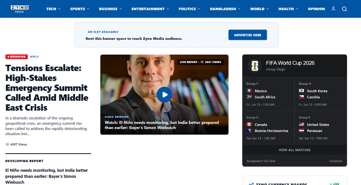Screen dimensions: 361x185
Task: Click the World category tag
Action: pos(34,57)
